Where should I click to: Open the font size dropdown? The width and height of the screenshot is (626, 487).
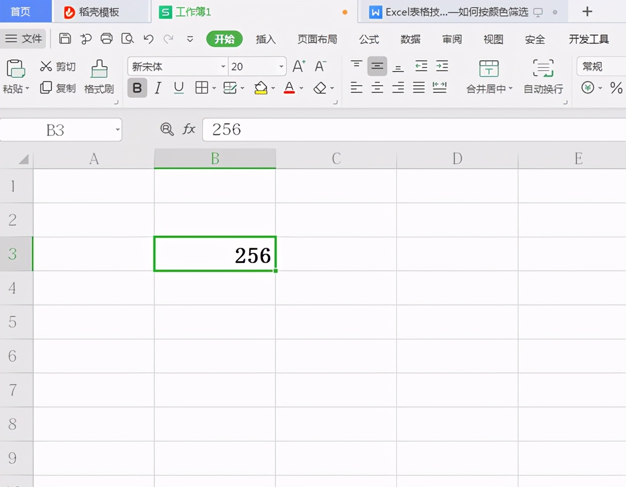pyautogui.click(x=281, y=67)
